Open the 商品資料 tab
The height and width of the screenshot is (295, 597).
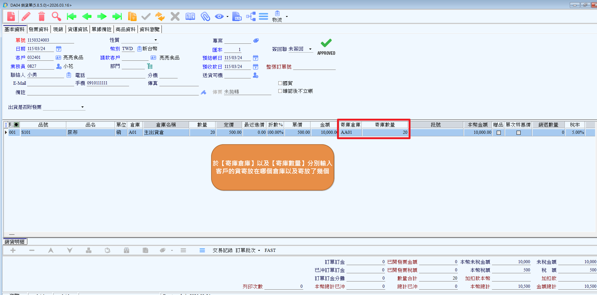[125, 29]
